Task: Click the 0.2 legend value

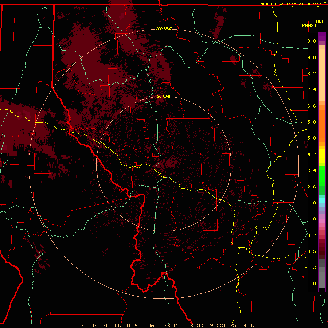Action: click(312, 235)
